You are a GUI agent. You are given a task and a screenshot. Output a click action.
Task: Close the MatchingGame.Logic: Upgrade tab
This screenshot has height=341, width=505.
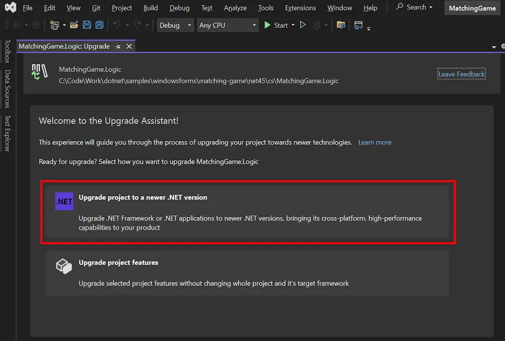[129, 46]
